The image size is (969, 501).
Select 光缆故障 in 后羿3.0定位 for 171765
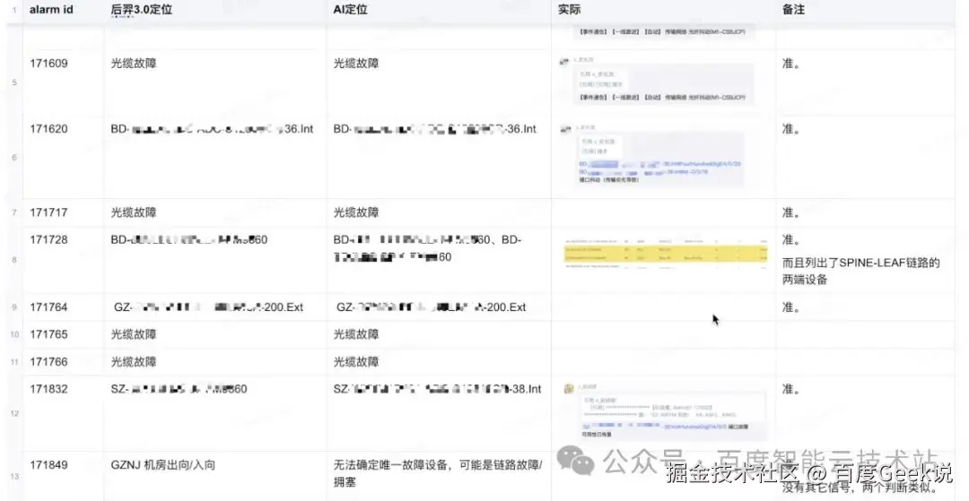pyautogui.click(x=134, y=334)
